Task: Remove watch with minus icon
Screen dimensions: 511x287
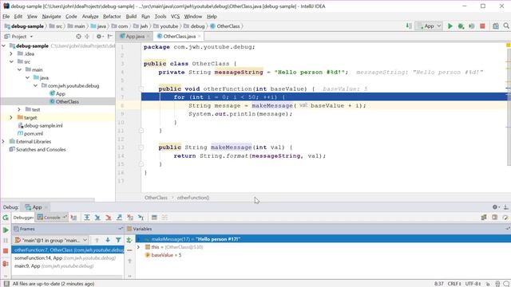Action: tap(129, 250)
